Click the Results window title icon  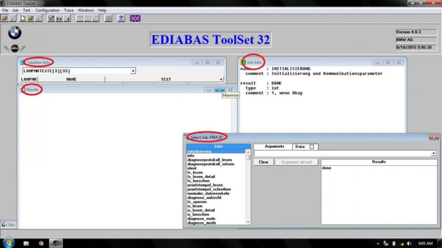click(x=23, y=90)
